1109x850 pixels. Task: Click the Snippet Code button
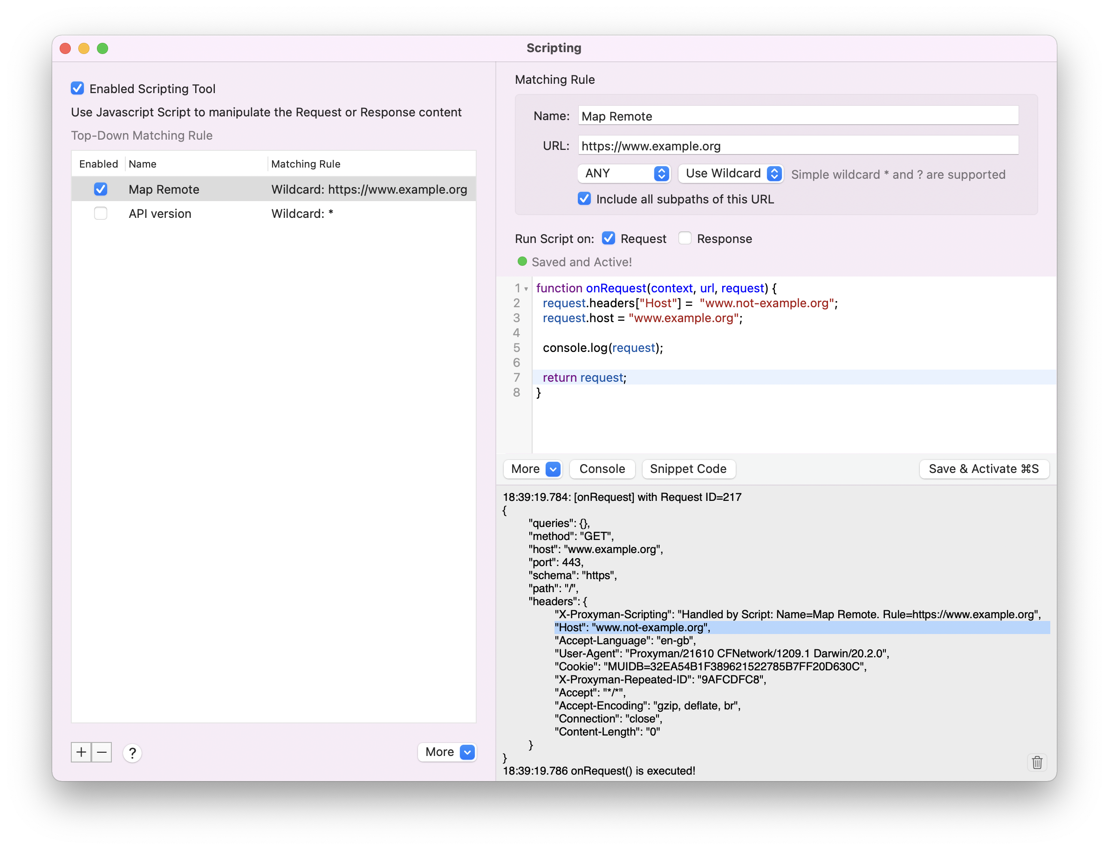coord(688,469)
